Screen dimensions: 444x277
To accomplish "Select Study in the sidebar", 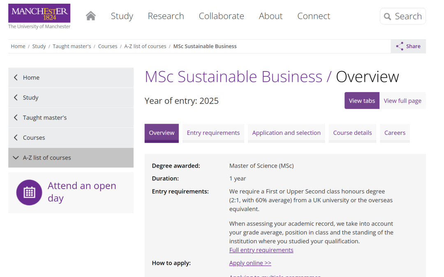I will [71, 98].
